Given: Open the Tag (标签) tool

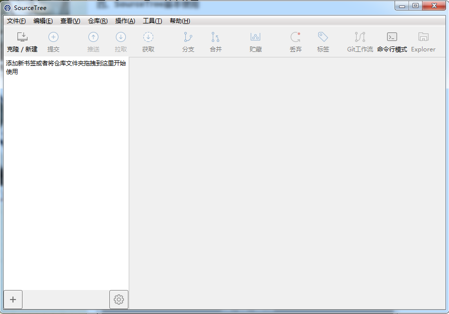Looking at the screenshot, I should point(323,37).
